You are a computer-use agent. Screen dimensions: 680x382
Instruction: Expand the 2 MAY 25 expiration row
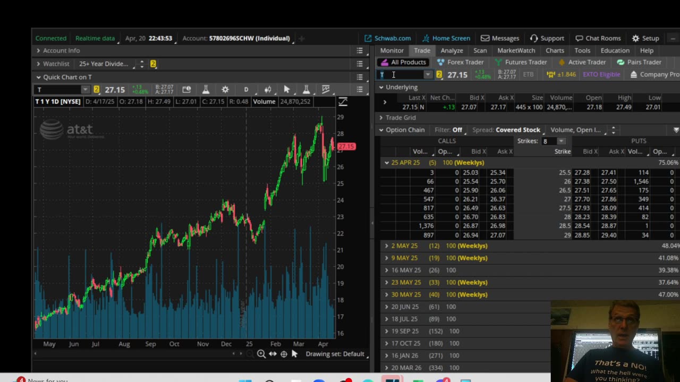point(387,246)
